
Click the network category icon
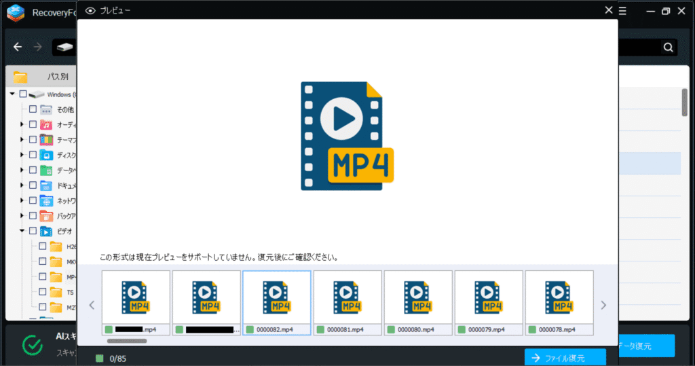46,201
